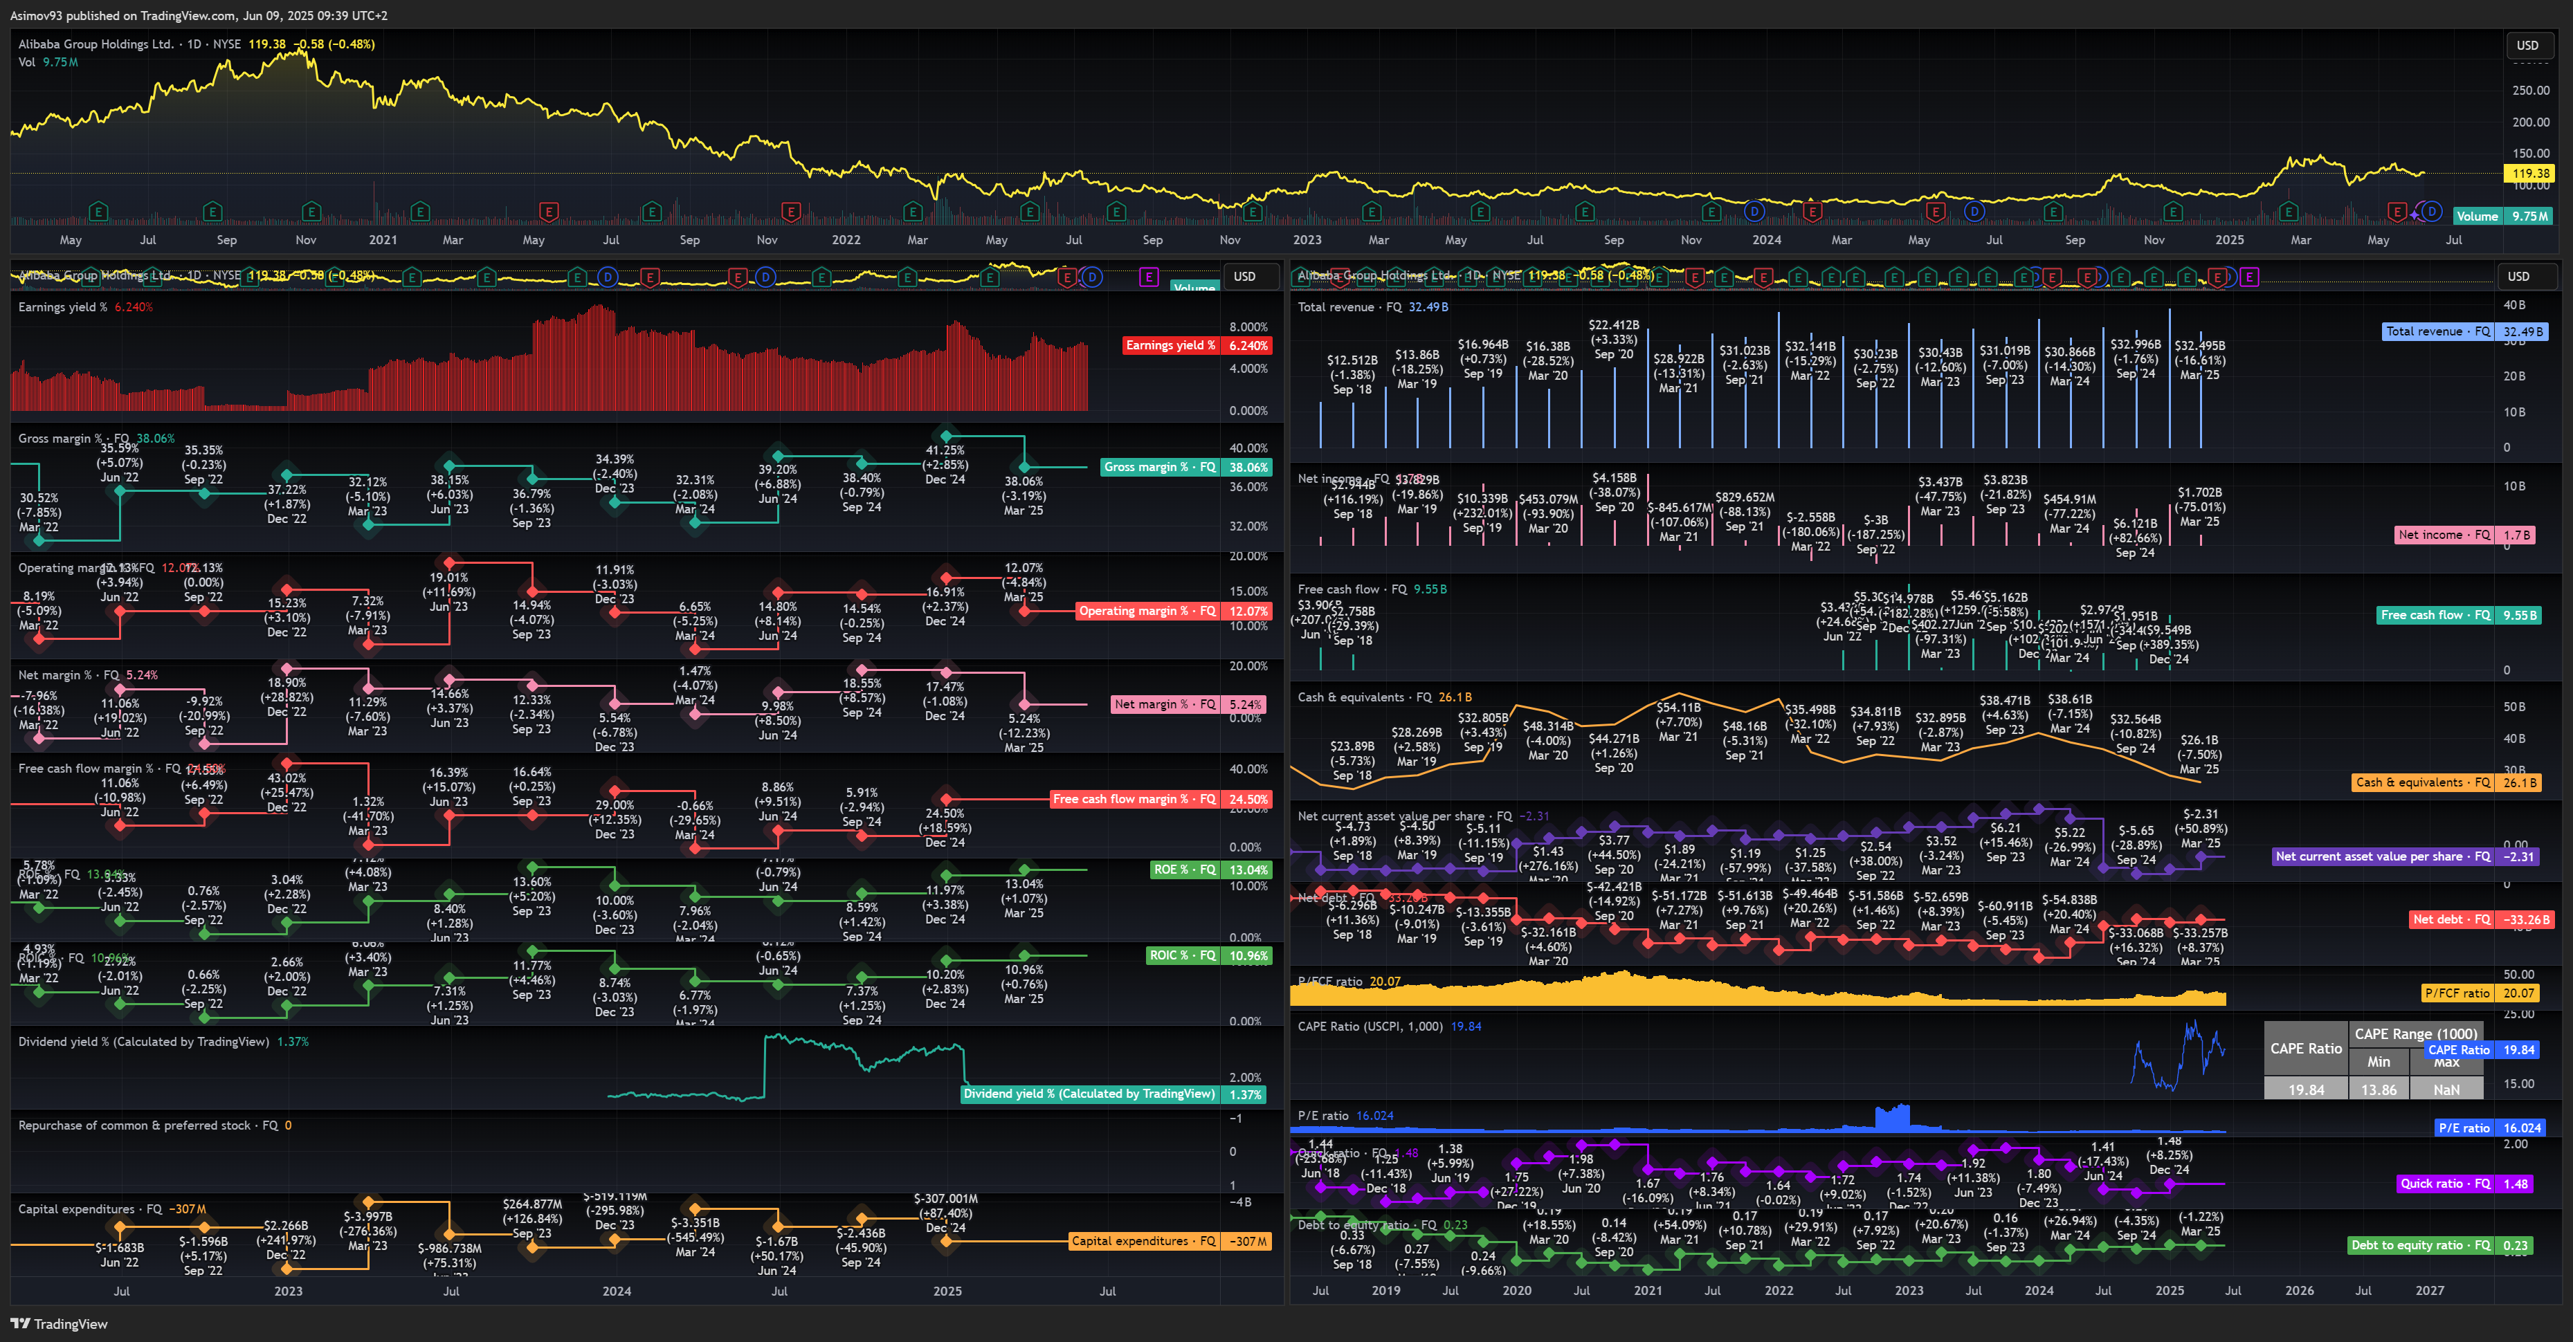Click red earnings marker near May 2021
The image size is (2573, 1342).
tap(548, 212)
